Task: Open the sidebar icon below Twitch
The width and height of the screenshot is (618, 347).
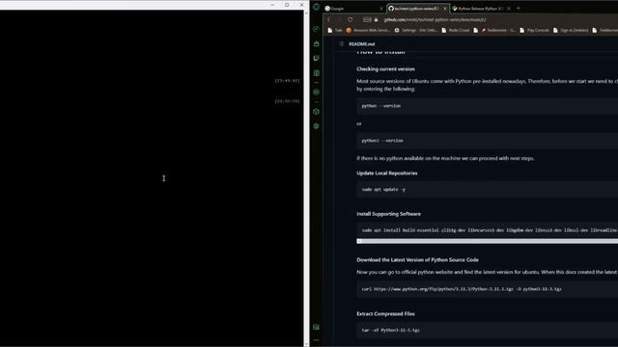Action: 316,73
